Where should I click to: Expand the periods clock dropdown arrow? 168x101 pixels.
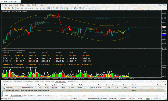(x=77, y=8)
